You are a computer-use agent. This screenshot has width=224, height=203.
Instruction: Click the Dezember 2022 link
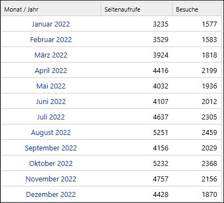[51, 194]
